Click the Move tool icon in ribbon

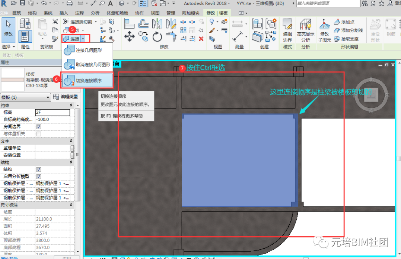[129, 36]
